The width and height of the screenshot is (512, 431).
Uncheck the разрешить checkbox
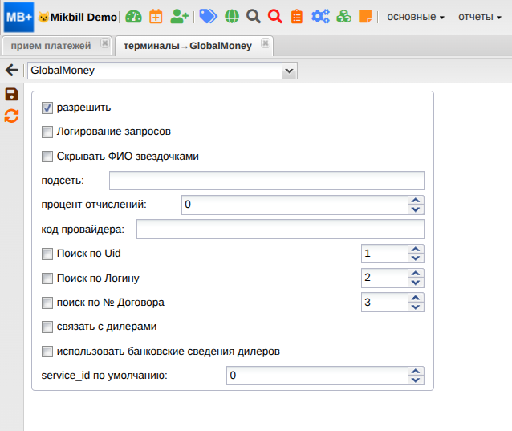coord(47,108)
